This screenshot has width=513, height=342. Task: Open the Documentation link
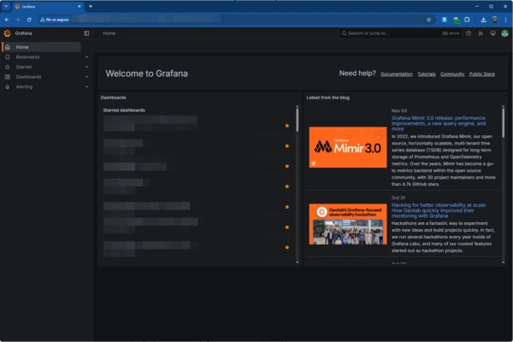(x=397, y=74)
